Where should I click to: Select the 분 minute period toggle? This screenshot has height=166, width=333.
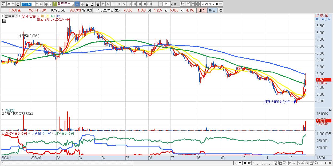click(x=98, y=4)
